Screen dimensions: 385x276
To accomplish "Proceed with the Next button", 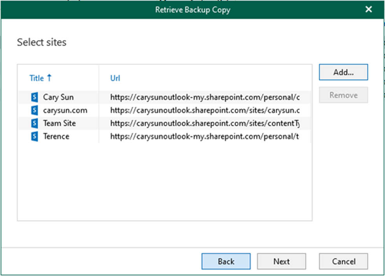I will click(282, 261).
